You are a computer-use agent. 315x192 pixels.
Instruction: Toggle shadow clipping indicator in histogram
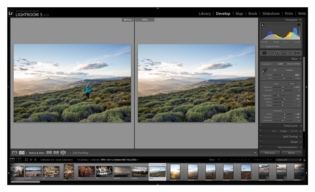point(262,25)
